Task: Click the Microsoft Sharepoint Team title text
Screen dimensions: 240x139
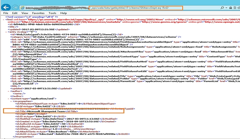Action: 46,111
